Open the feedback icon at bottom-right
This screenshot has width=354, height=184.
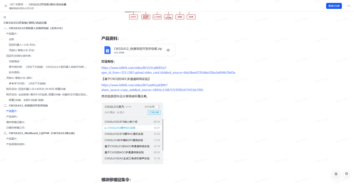point(336,174)
